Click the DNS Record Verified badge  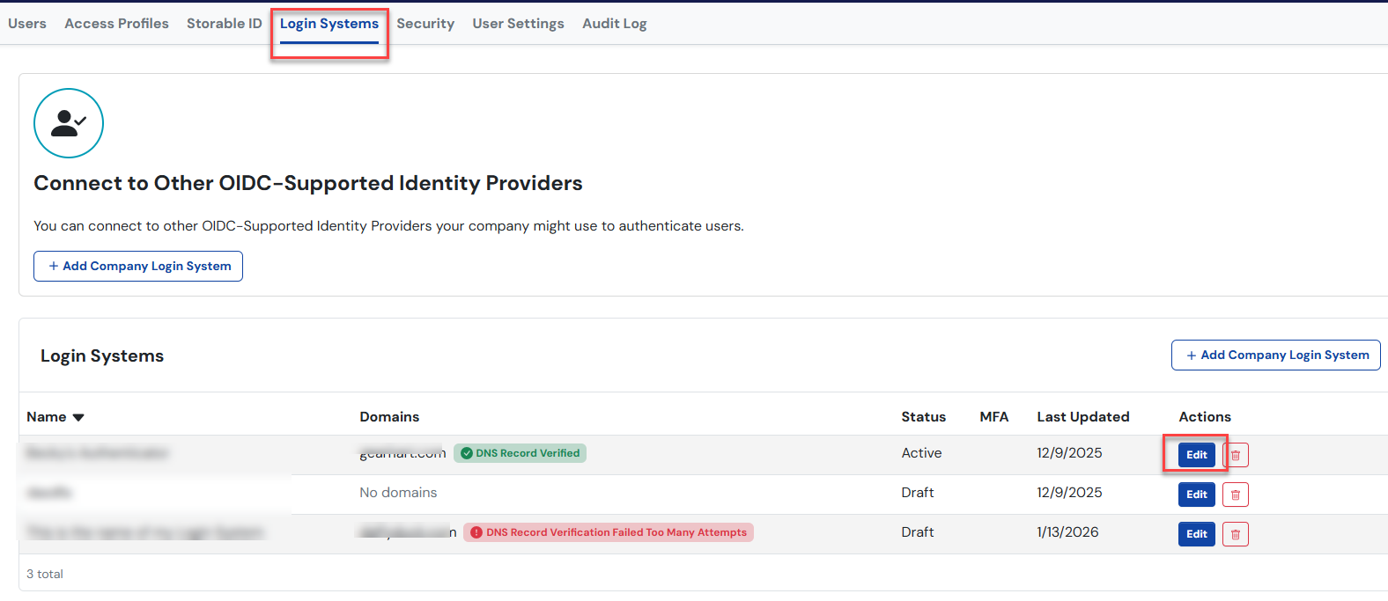tap(520, 453)
